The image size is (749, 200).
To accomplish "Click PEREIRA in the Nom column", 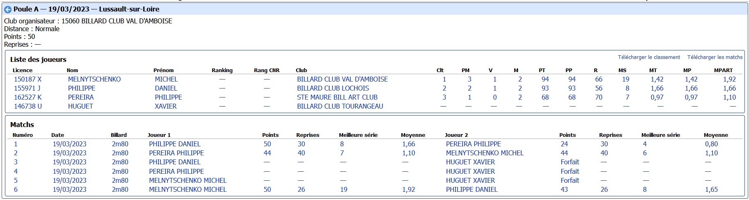I will [81, 97].
